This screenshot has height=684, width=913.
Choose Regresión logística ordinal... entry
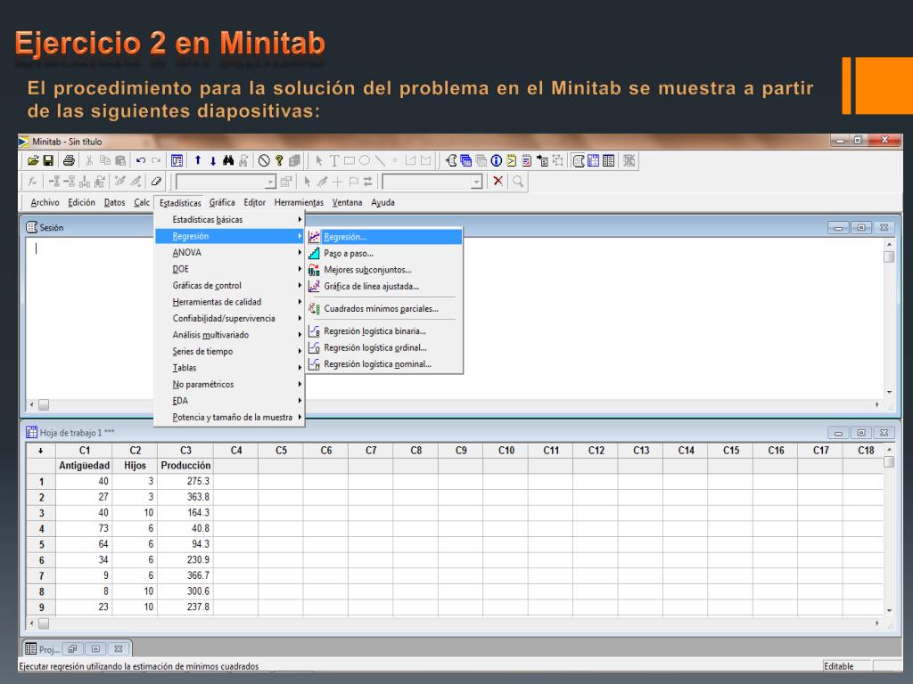point(384,348)
